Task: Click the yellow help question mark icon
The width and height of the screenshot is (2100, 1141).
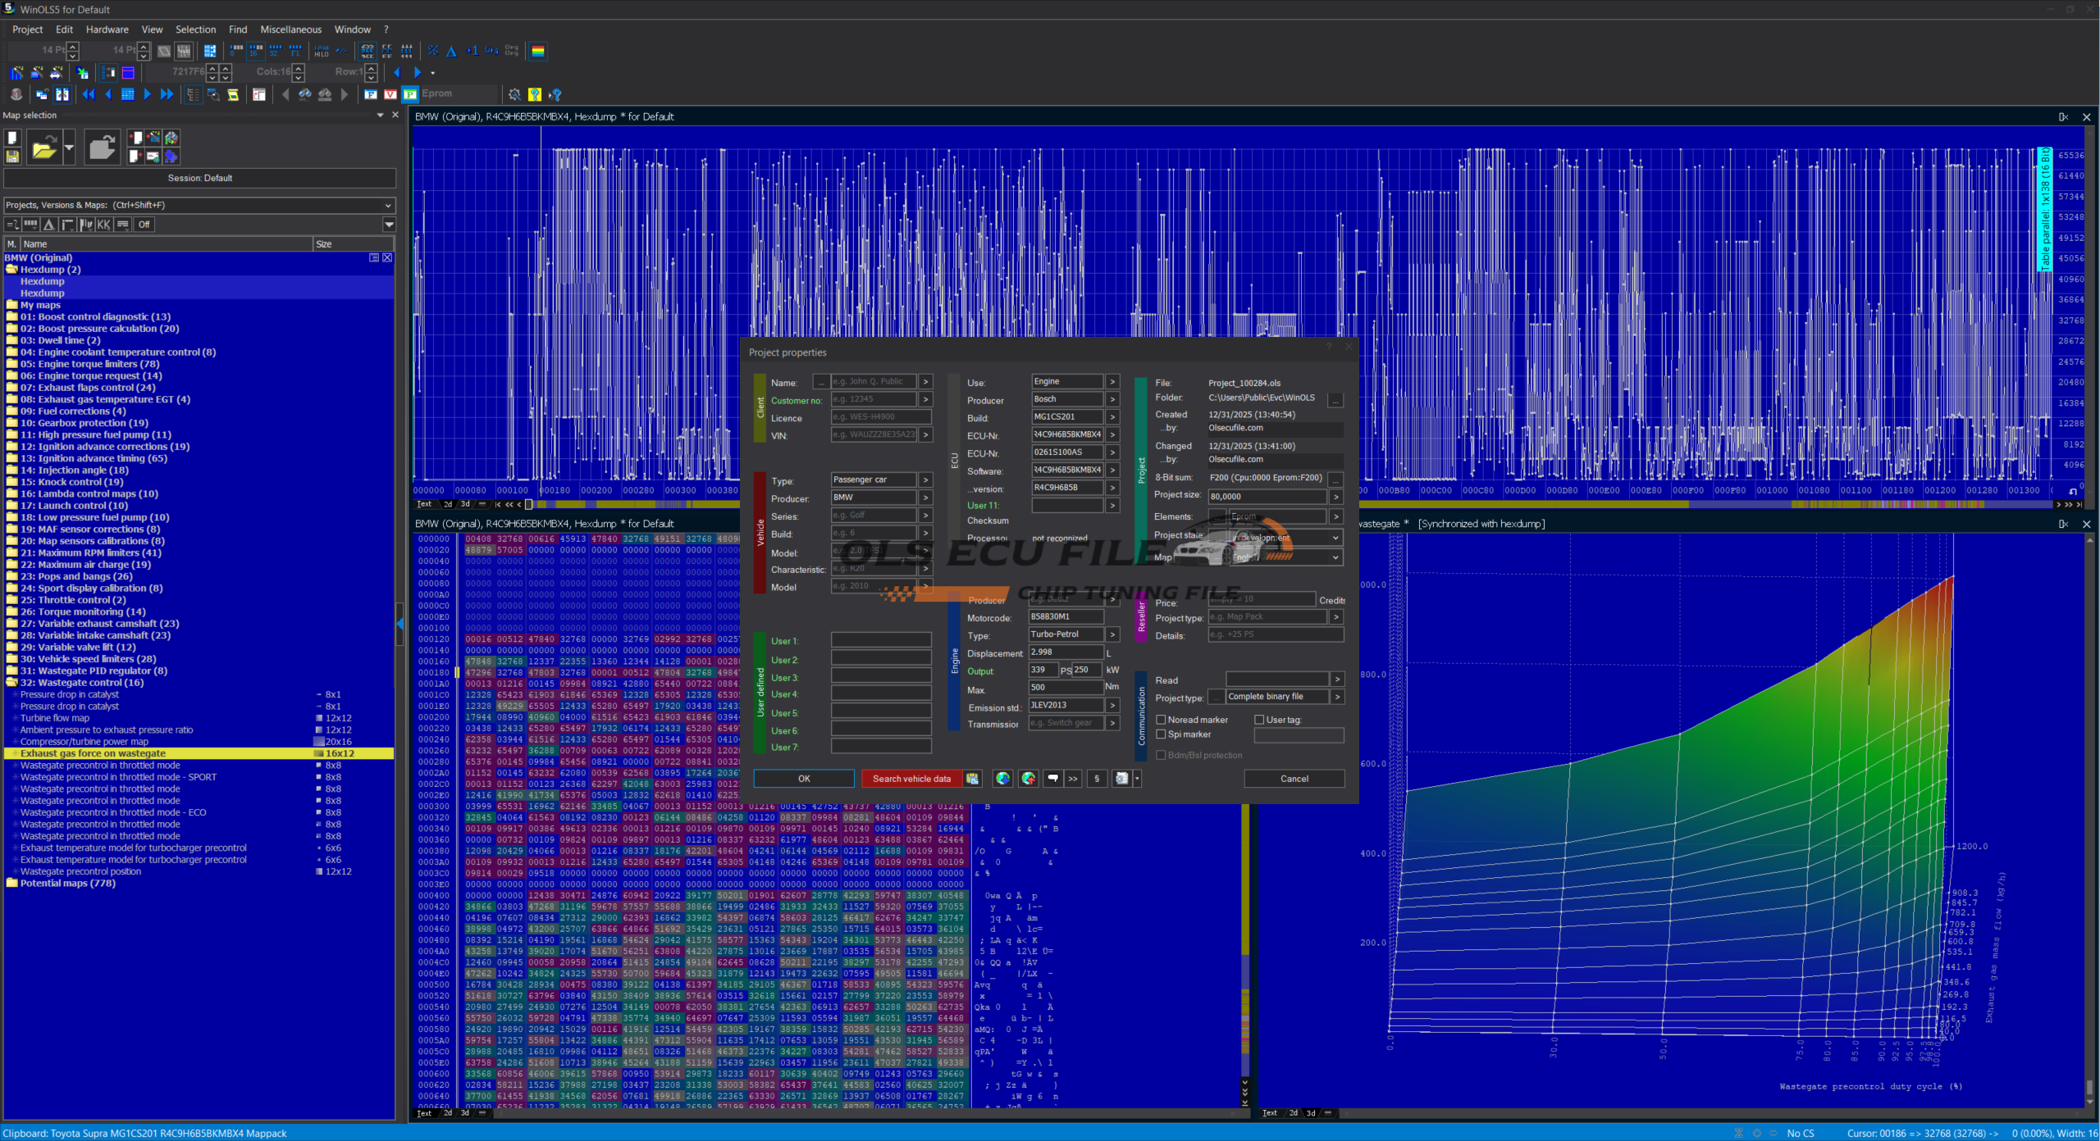Action: (535, 94)
